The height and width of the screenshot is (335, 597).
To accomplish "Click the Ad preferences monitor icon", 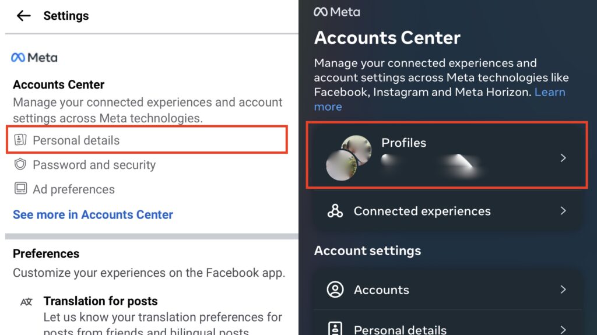I will click(20, 189).
